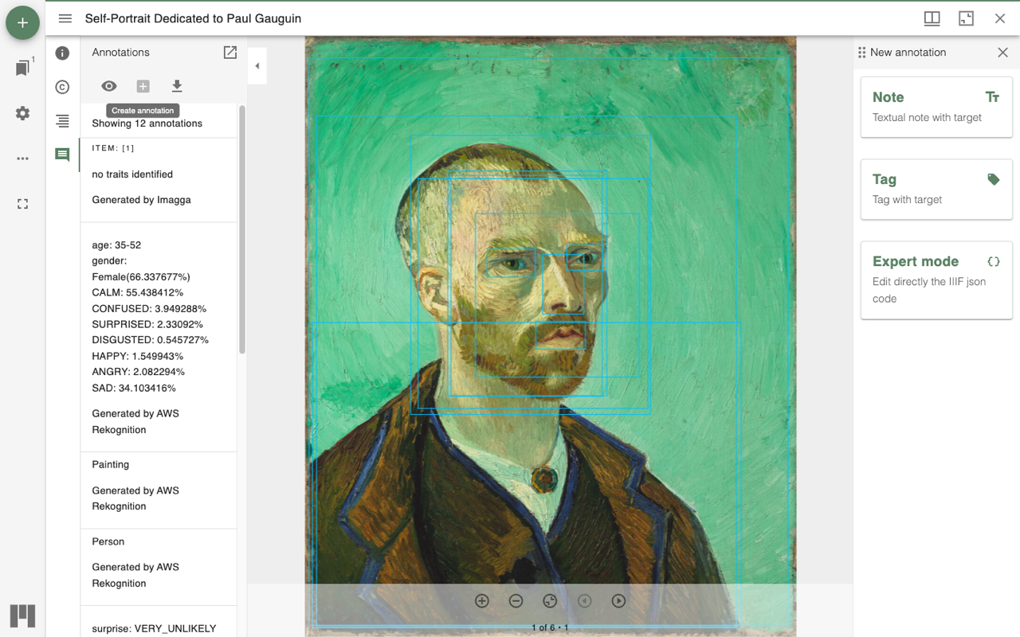The height and width of the screenshot is (637, 1020).
Task: Click the green add resource plus button
Action: pyautogui.click(x=22, y=23)
